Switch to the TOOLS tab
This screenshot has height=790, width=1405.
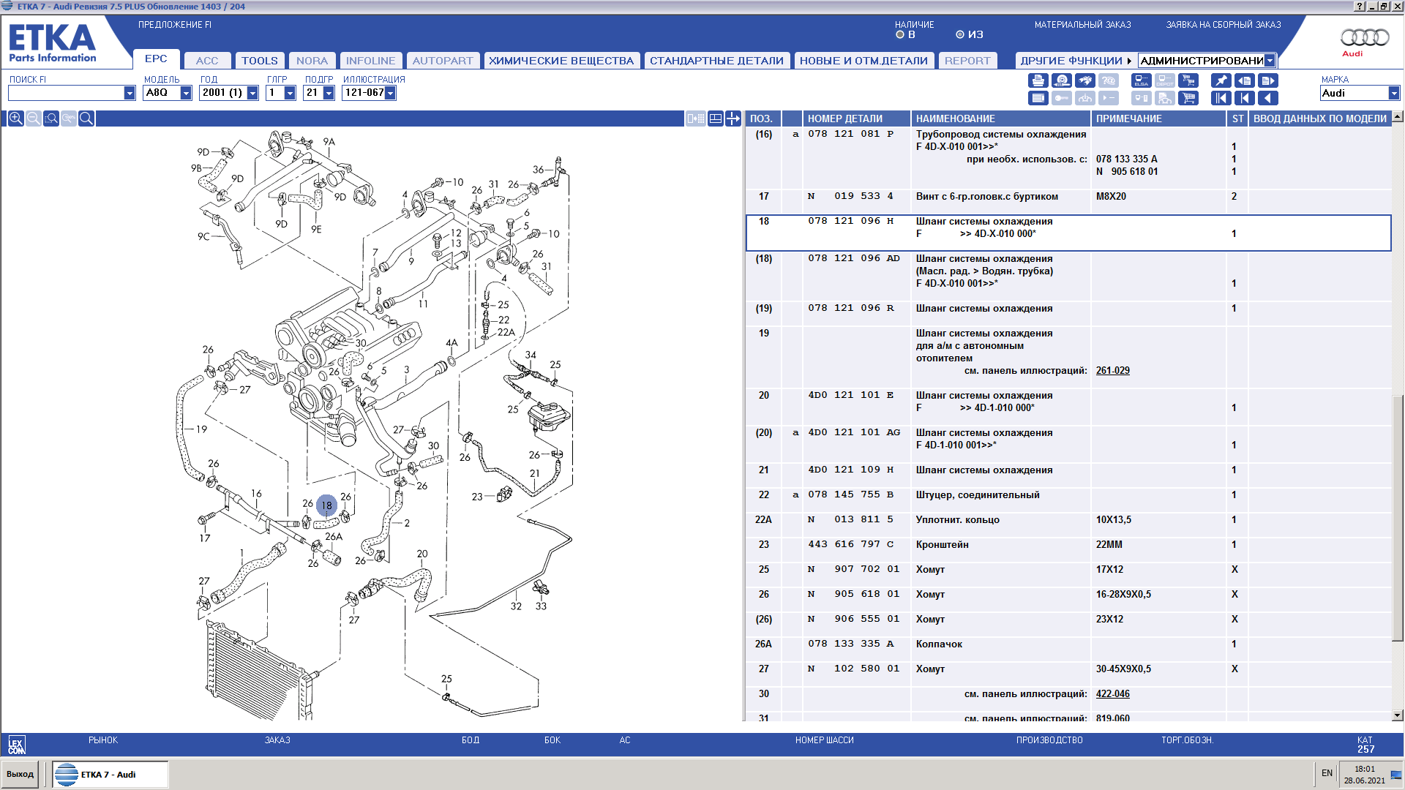[x=259, y=61]
